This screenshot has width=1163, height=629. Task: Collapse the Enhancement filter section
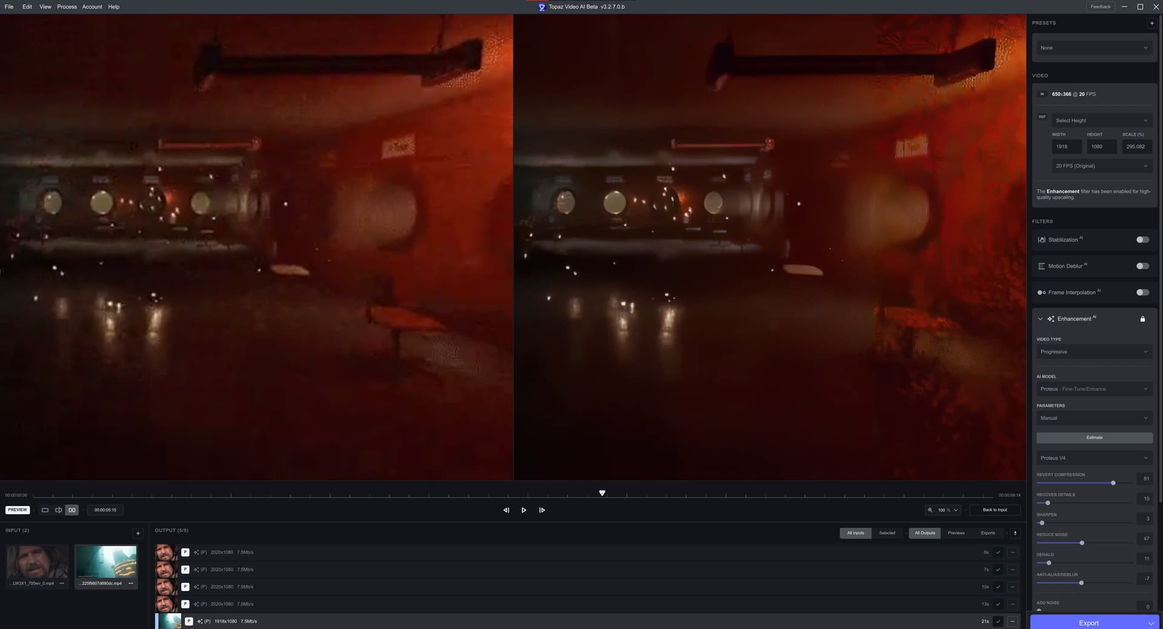pyautogui.click(x=1040, y=319)
